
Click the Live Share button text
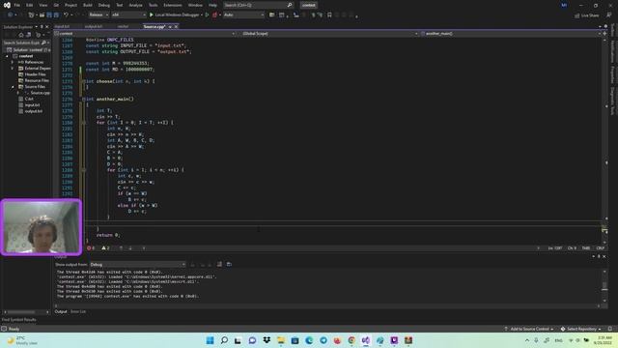click(590, 15)
